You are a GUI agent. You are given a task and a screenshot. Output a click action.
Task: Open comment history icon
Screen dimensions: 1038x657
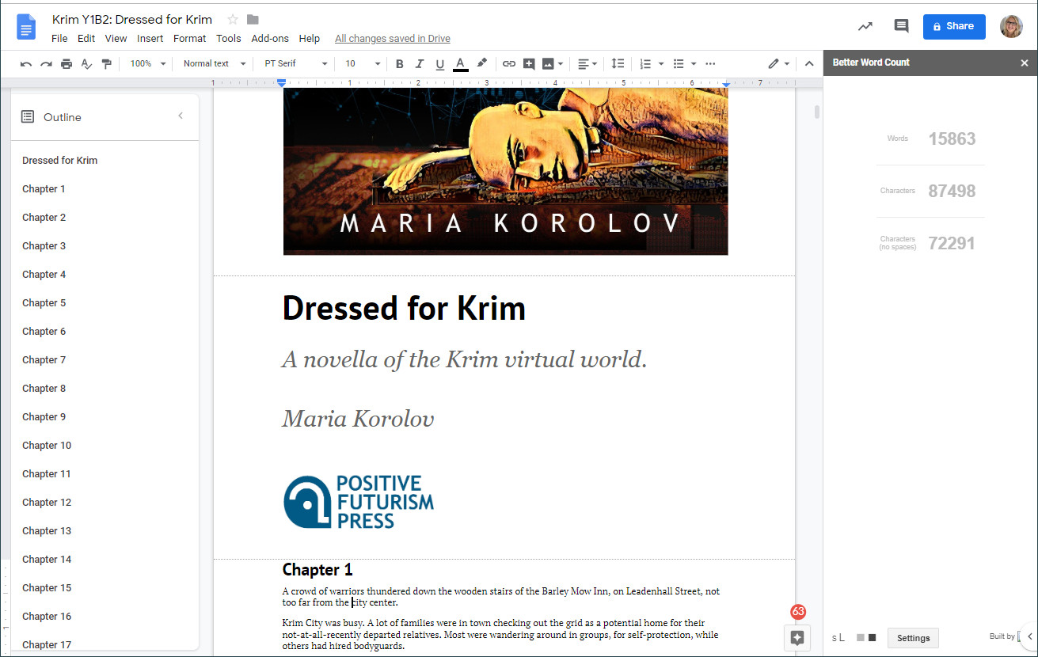point(901,26)
